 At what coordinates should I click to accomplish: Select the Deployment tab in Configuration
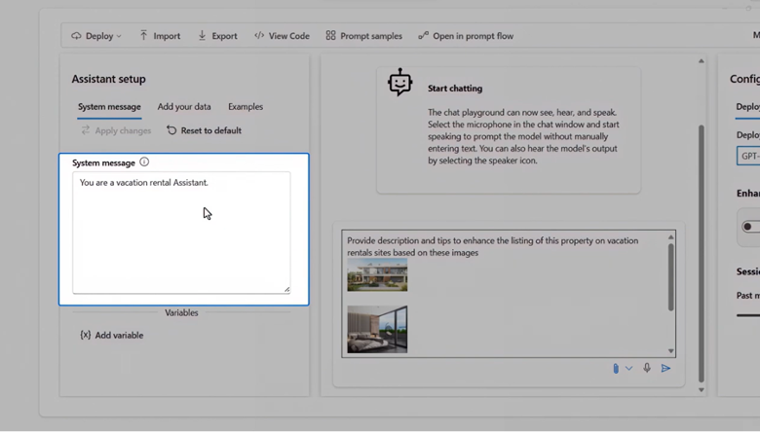click(748, 107)
